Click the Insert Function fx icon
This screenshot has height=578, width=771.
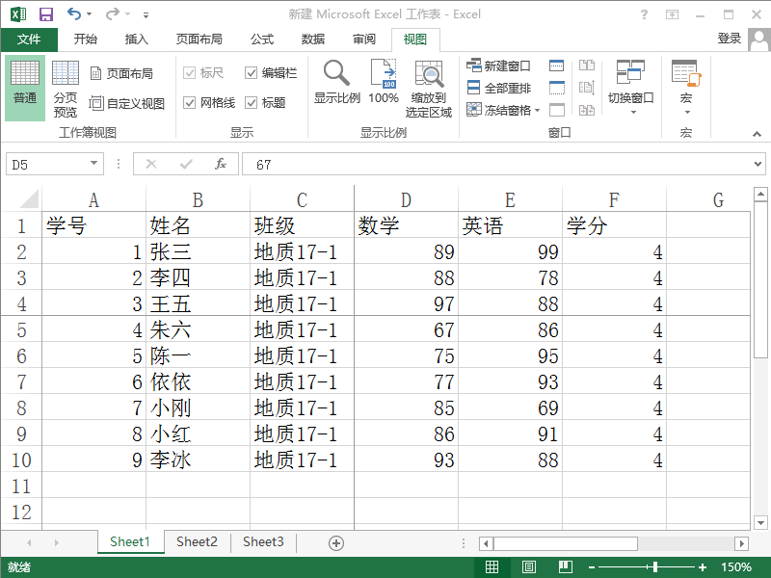click(x=221, y=164)
